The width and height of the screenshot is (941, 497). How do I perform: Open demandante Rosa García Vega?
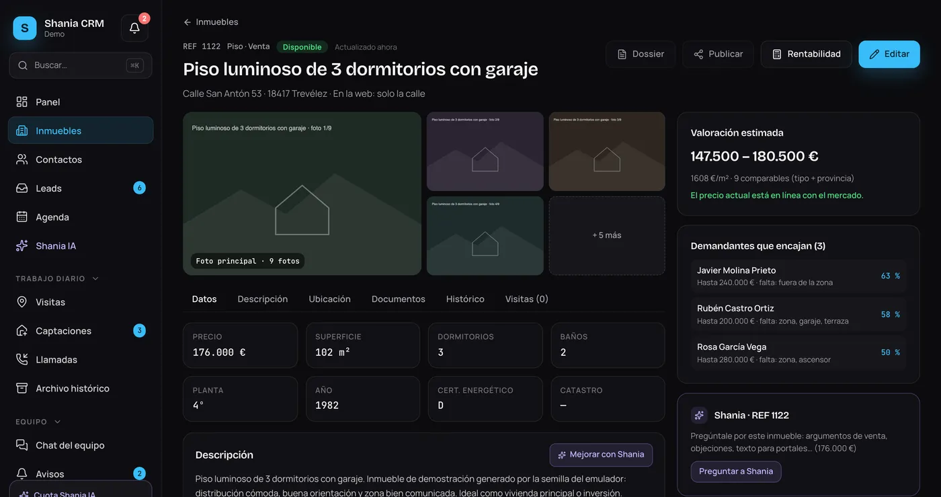(799, 352)
